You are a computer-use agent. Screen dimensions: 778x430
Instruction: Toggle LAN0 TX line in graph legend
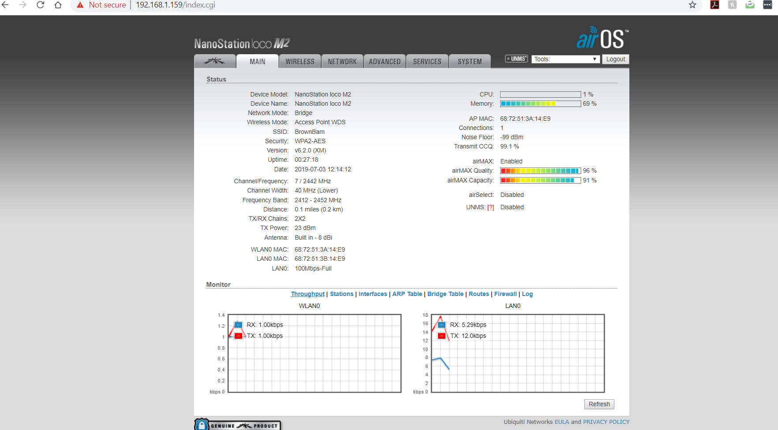coord(441,336)
